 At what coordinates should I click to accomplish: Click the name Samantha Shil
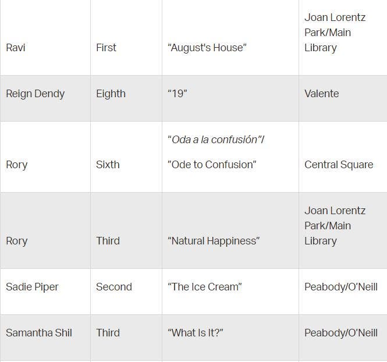click(39, 333)
